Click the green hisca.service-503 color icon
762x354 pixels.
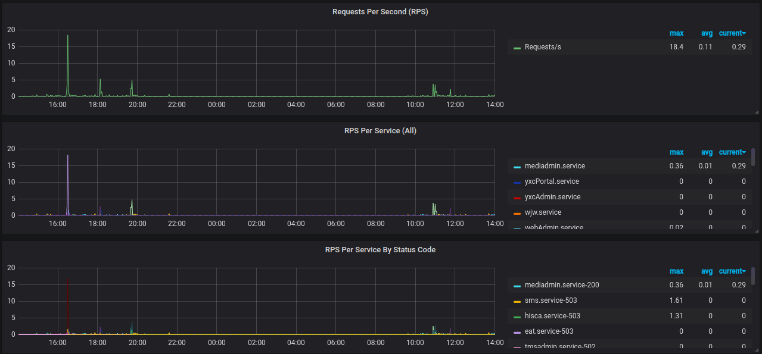click(x=517, y=317)
